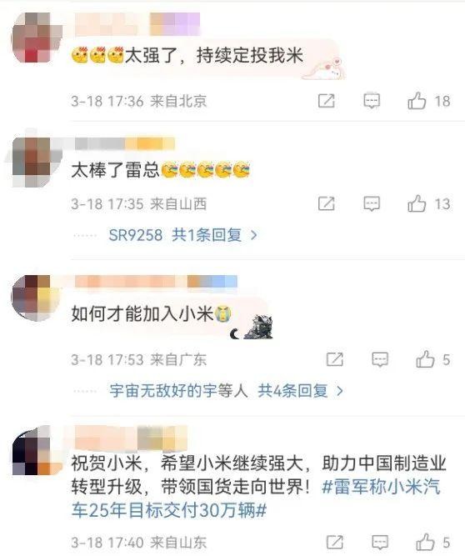Share the Beijing comment via forward icon
This screenshot has width=465, height=556.
(326, 101)
